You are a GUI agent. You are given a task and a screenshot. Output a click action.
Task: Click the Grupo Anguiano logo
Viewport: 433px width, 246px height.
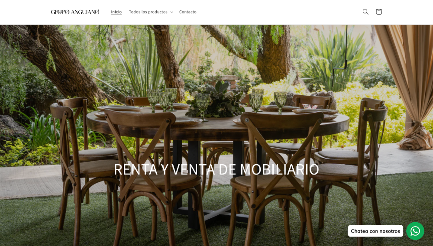coord(75,12)
